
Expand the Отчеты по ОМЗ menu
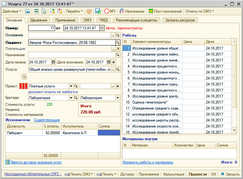200,11
